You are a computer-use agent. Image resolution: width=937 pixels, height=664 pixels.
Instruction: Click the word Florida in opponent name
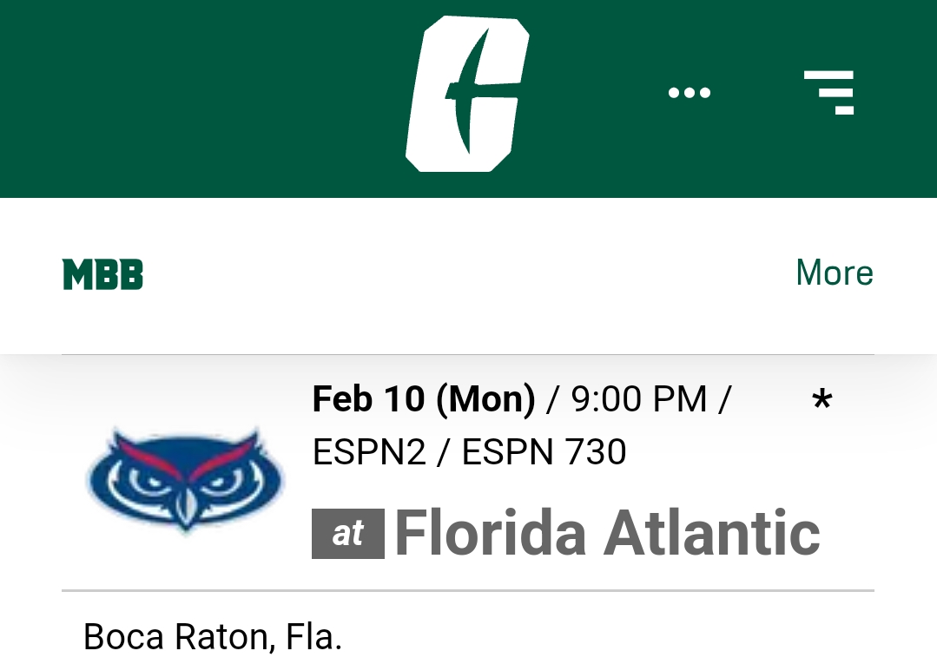point(491,533)
